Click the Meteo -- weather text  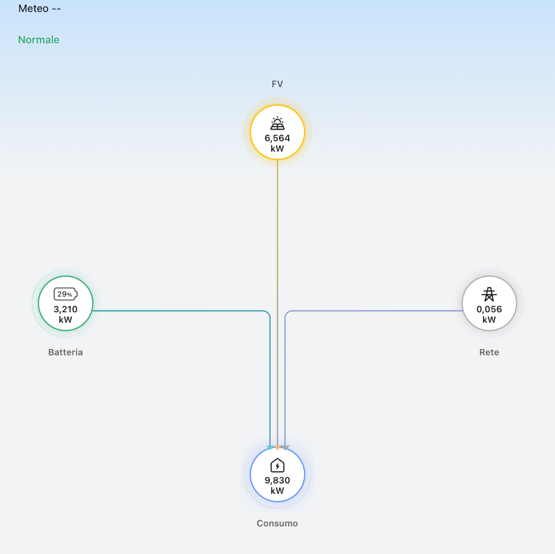click(39, 9)
